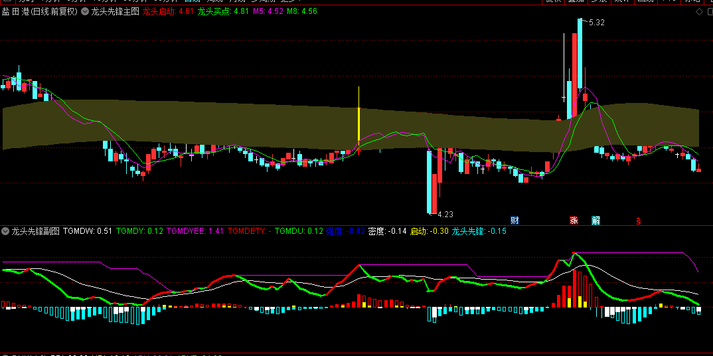Viewport: 713px width, 356px height.
Task: Click the TGMDY: 0.12 value
Action: click(x=139, y=231)
